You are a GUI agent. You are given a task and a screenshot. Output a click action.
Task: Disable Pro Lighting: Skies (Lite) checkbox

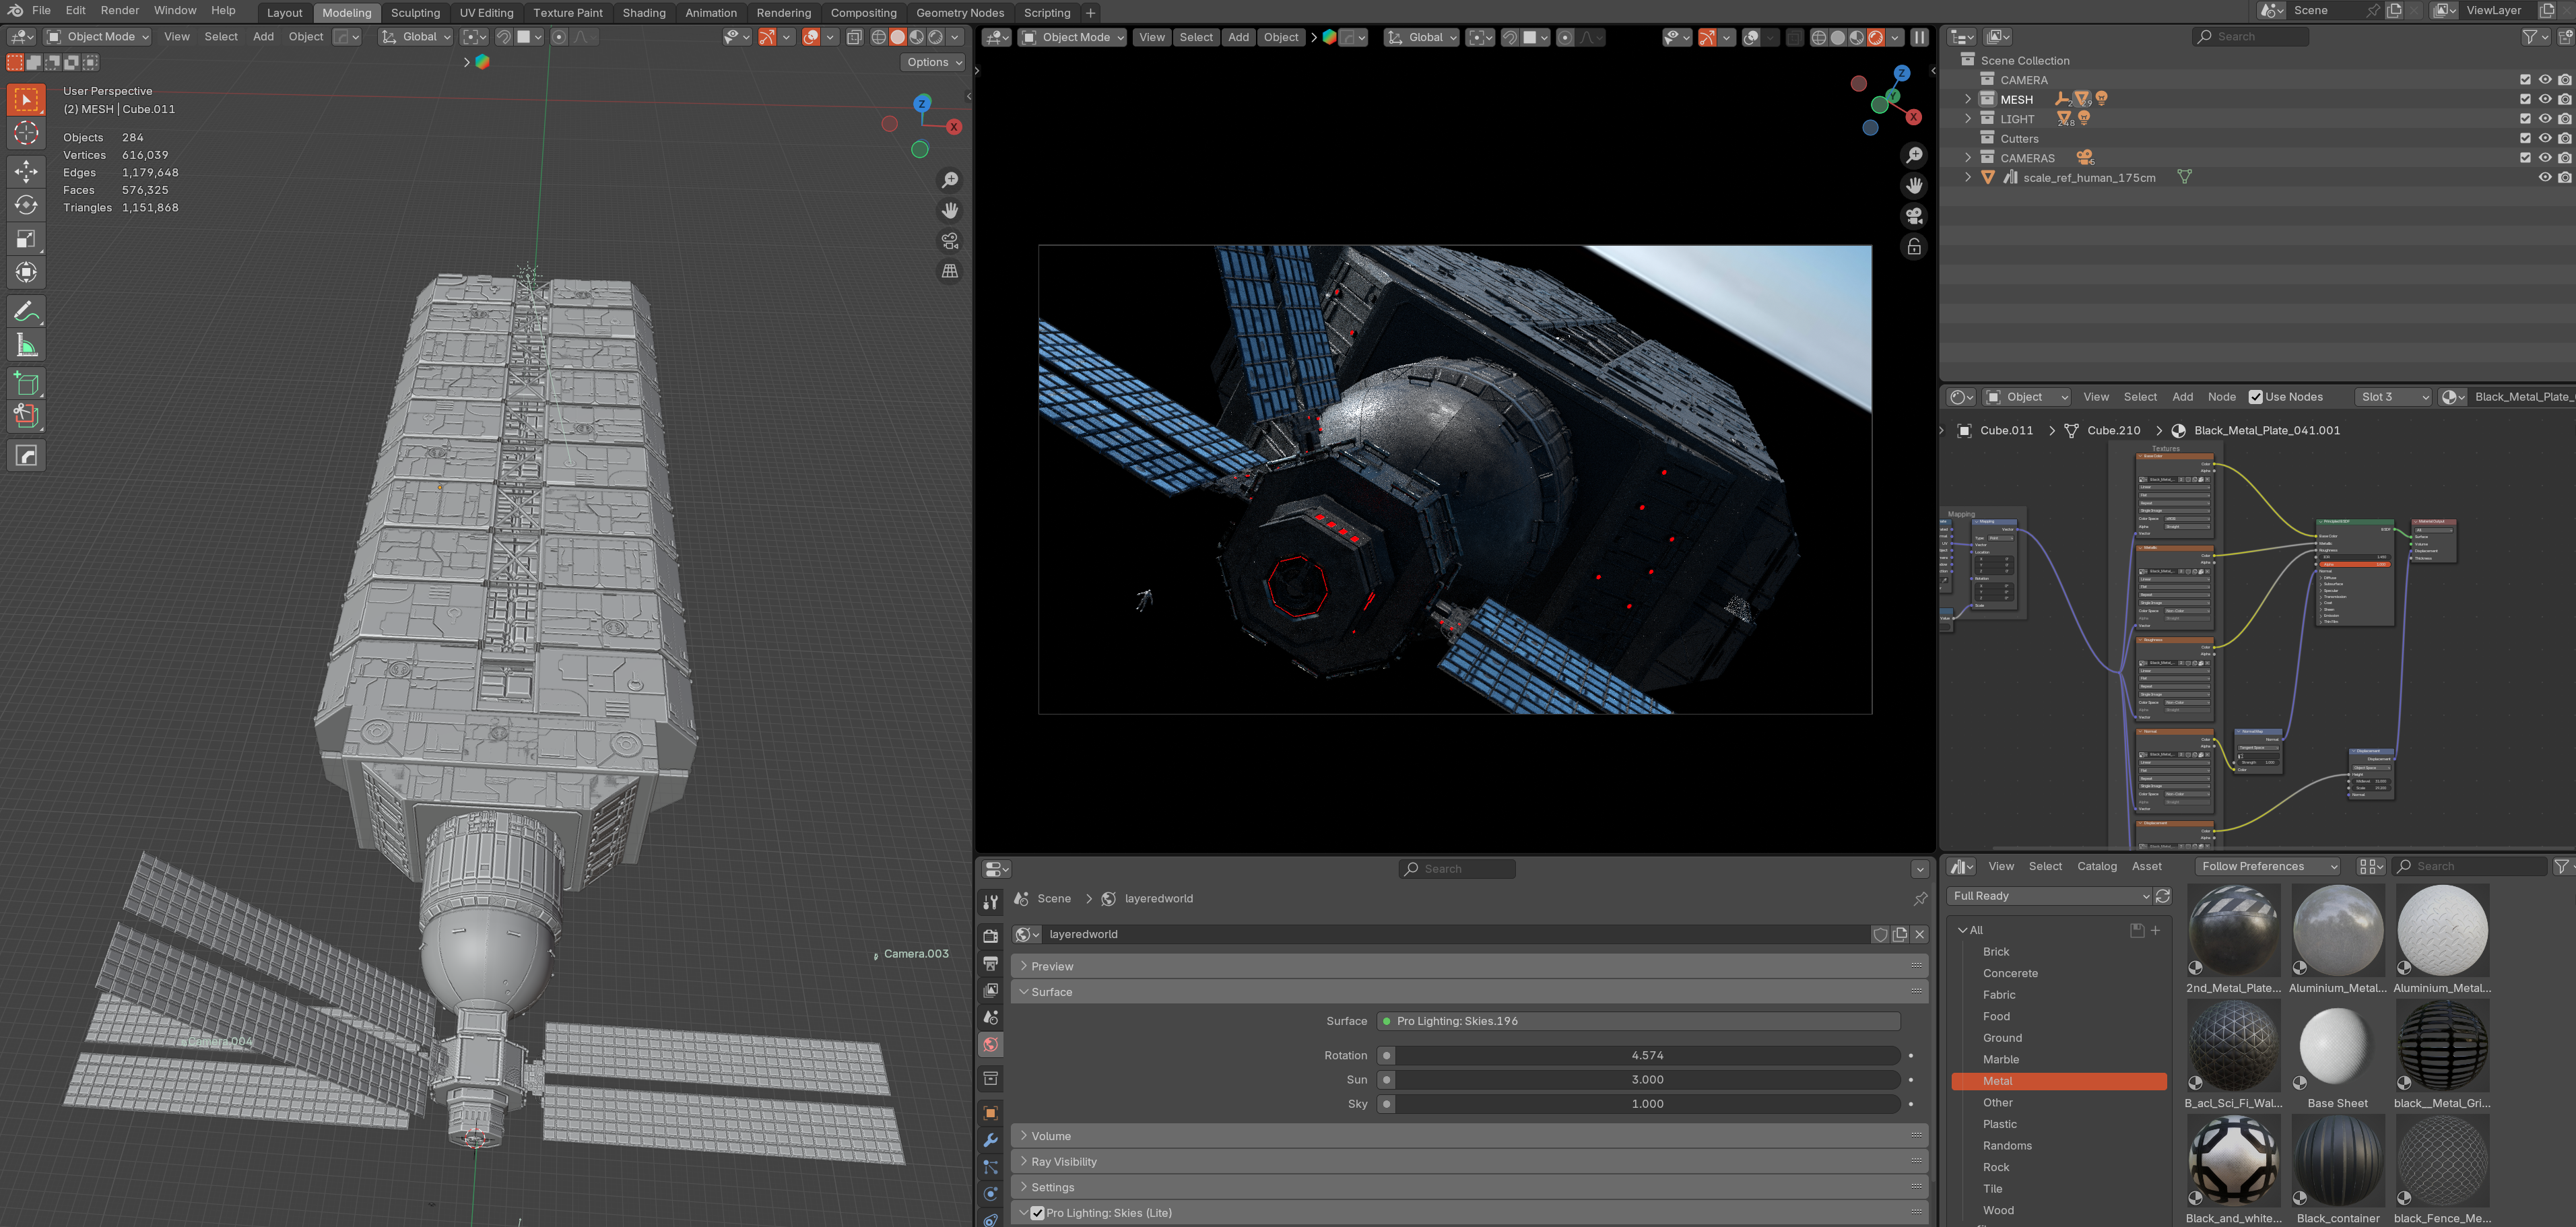1037,1213
